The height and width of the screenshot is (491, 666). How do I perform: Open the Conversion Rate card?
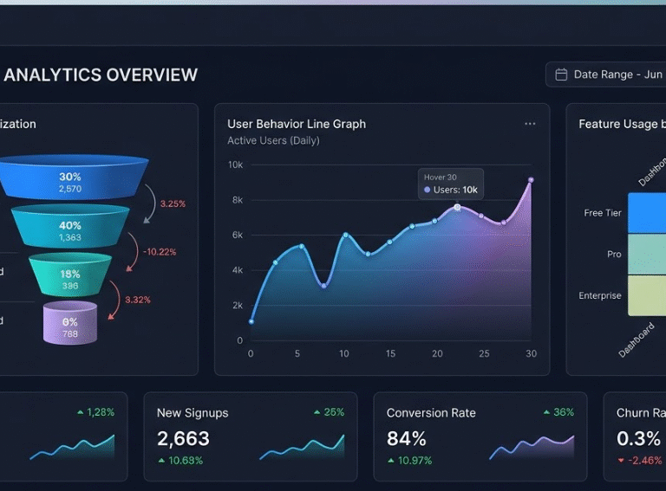(x=480, y=436)
